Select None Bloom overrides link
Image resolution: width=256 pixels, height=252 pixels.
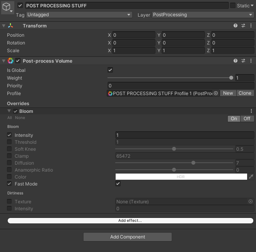point(20,117)
